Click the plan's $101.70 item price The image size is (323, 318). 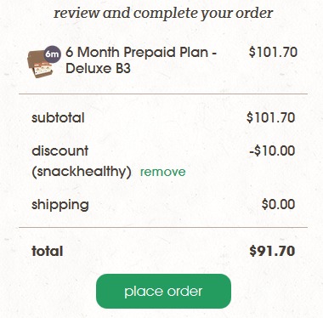[273, 52]
